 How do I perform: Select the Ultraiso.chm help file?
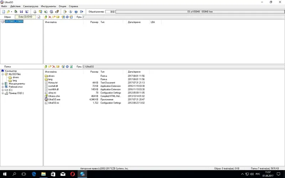tap(54, 96)
